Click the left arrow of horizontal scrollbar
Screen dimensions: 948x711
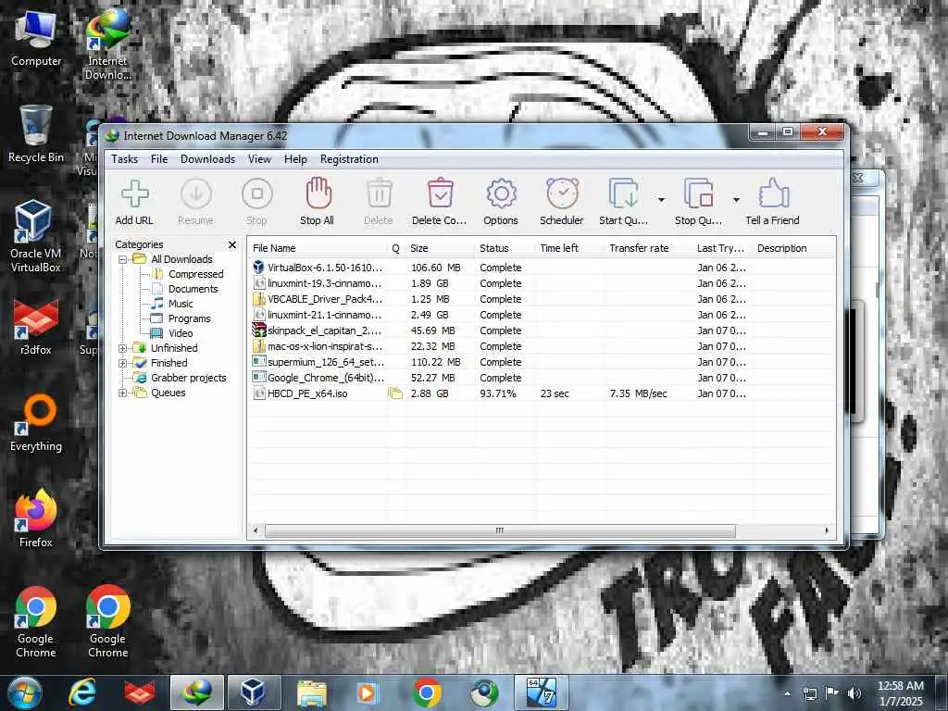pyautogui.click(x=256, y=530)
